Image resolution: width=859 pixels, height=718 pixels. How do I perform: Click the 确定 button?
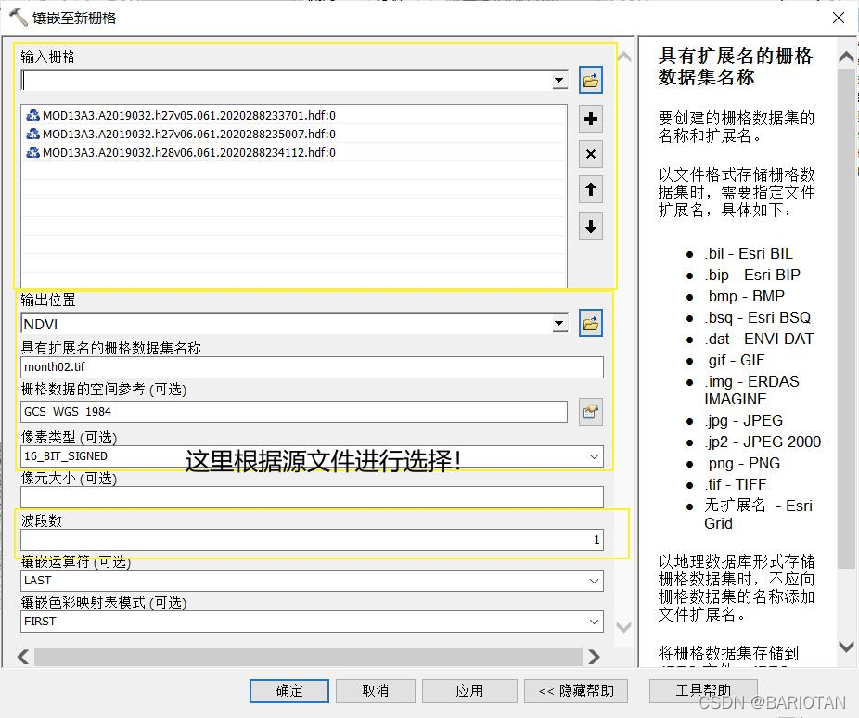[289, 690]
